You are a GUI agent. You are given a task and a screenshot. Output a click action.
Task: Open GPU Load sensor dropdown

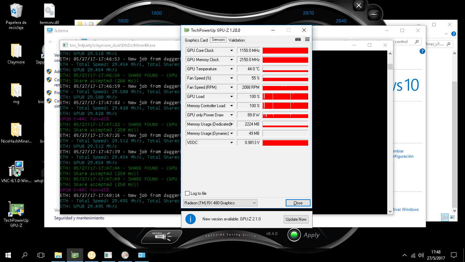(231, 97)
